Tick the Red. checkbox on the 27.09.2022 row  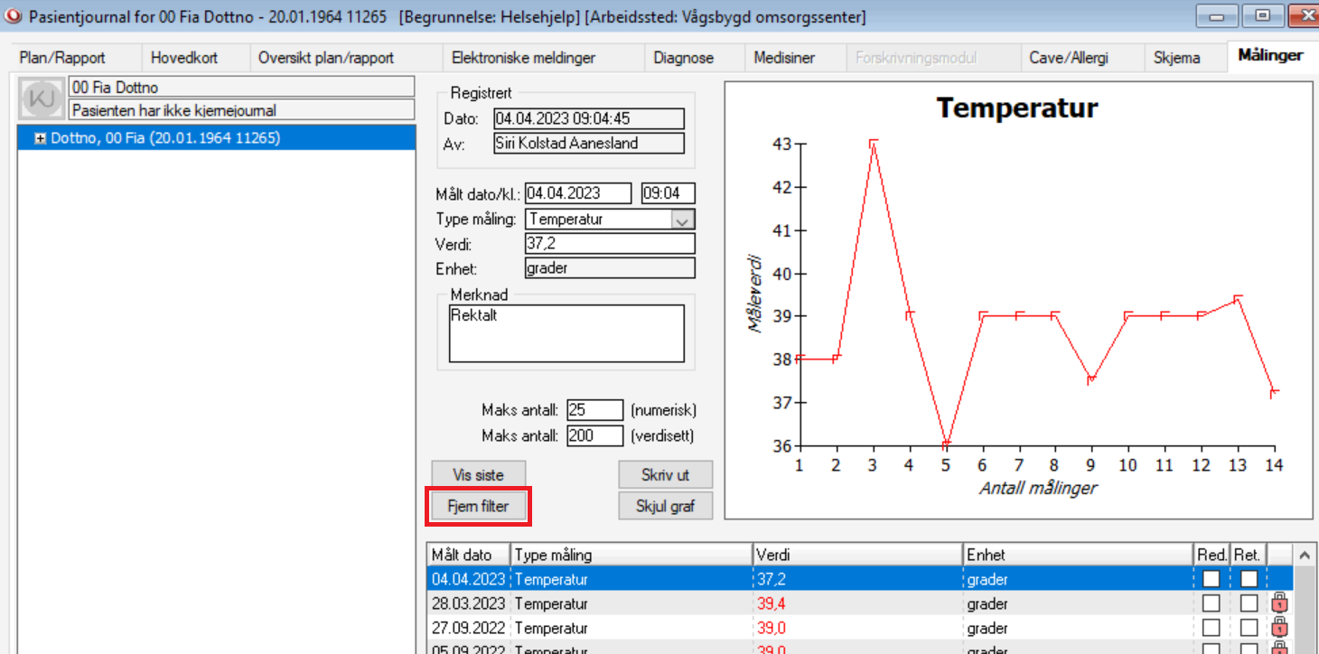pyautogui.click(x=1211, y=628)
